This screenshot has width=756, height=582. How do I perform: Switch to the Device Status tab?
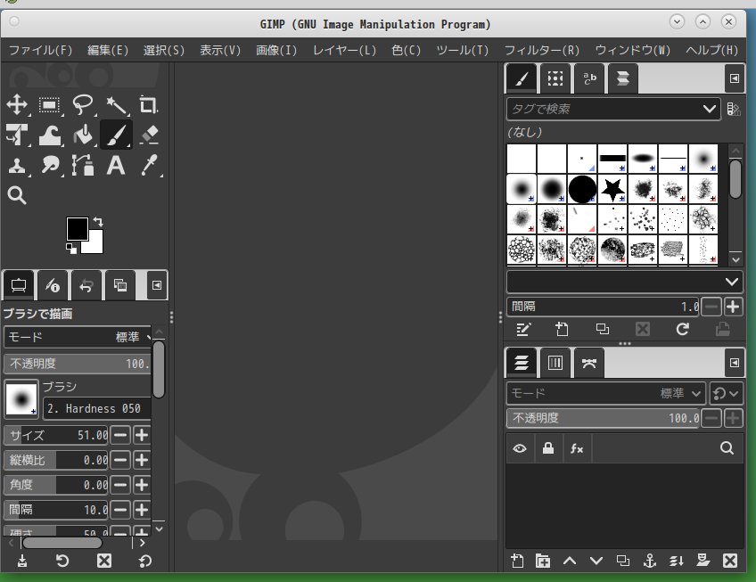point(53,285)
